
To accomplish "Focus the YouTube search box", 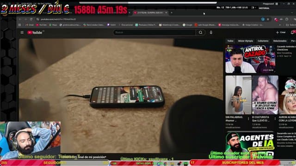I will [x=154, y=32].
